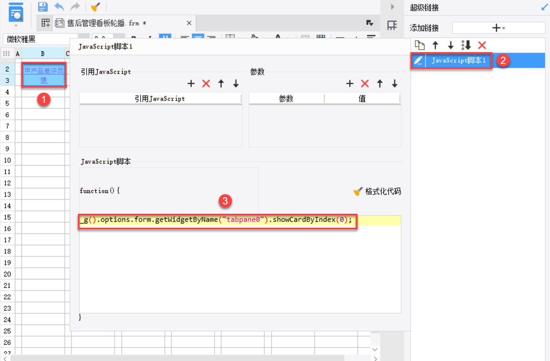Save the template with the floppy disk icon

[x=43, y=7]
